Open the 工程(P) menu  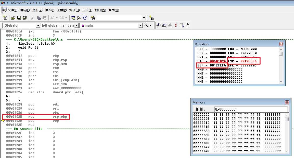(62, 10)
